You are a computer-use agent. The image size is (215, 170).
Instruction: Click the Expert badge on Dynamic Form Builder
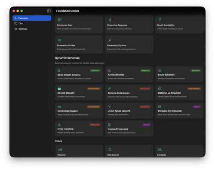click(197, 107)
